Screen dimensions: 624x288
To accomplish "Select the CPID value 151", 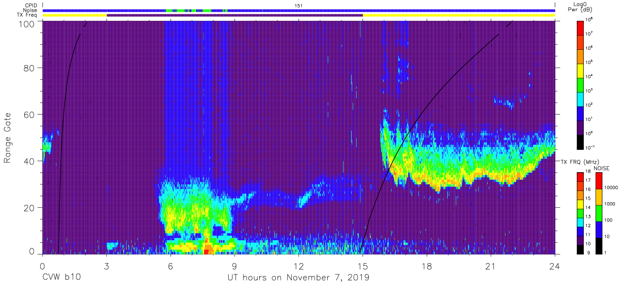I will coord(298,5).
